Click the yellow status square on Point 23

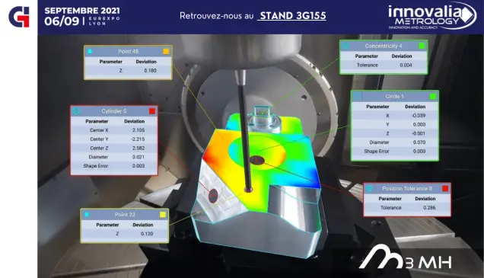point(163,214)
